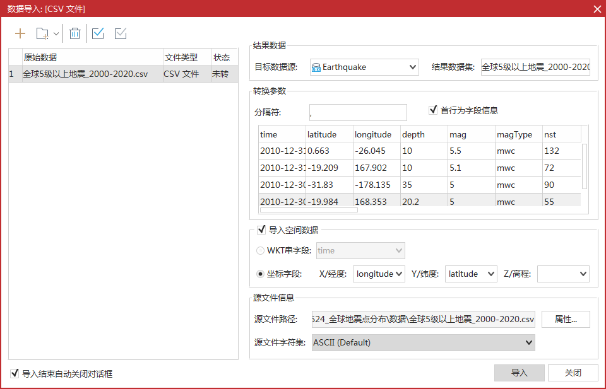This screenshot has height=389, width=606.
Task: Click the 文件类型 column header
Action: click(187, 57)
